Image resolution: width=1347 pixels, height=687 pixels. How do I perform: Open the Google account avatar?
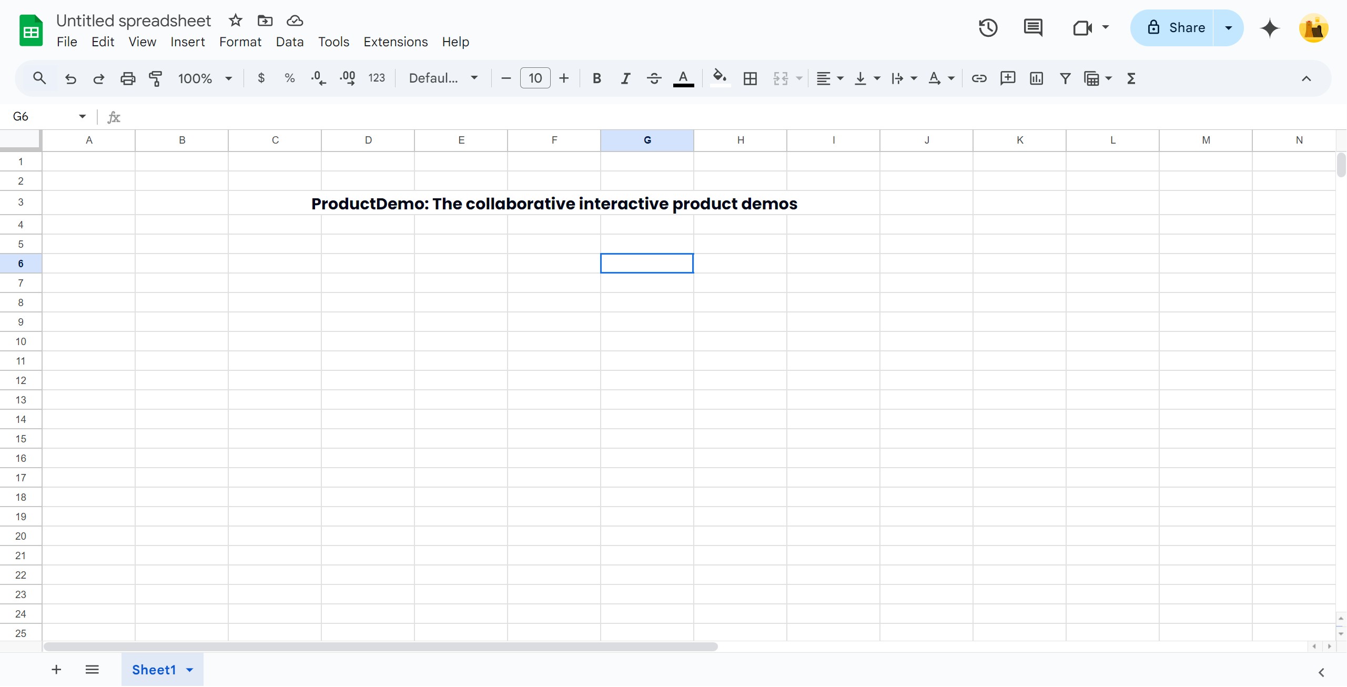tap(1313, 28)
